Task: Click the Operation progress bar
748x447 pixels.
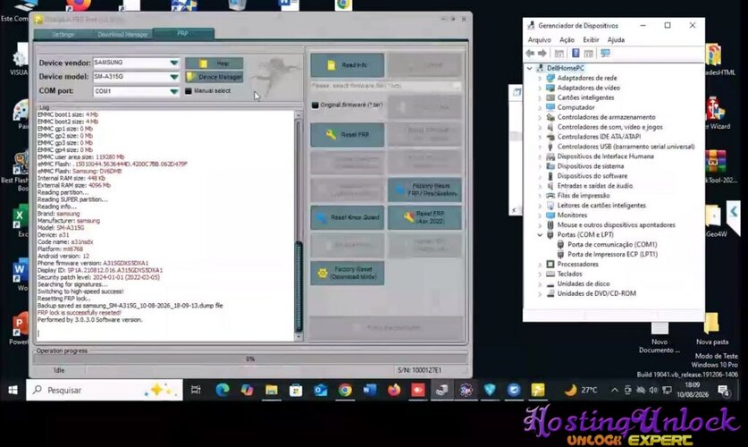Action: pyautogui.click(x=250, y=358)
